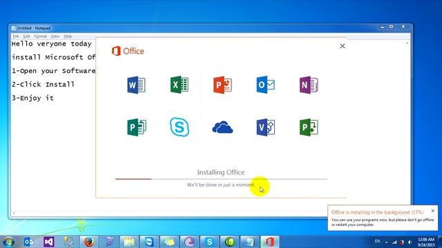
Task: Click the OneNote icon in Office installer
Action: click(309, 85)
